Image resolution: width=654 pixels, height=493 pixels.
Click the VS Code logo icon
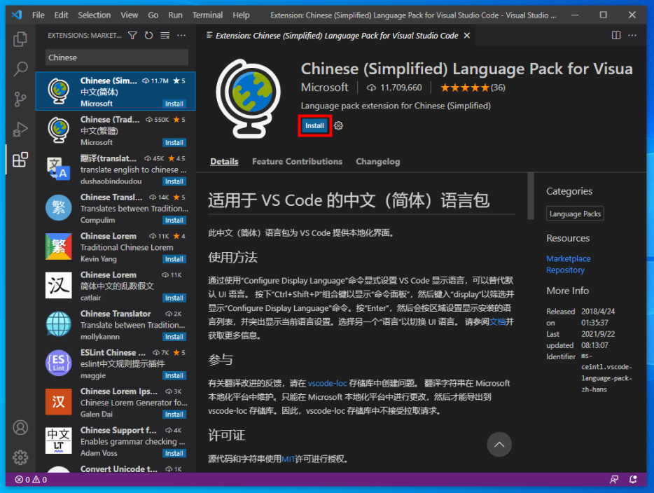click(x=17, y=15)
